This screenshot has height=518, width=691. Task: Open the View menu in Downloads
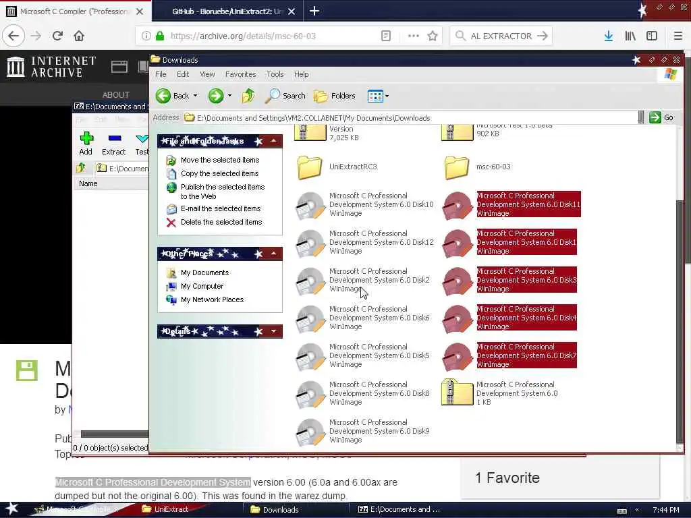207,74
